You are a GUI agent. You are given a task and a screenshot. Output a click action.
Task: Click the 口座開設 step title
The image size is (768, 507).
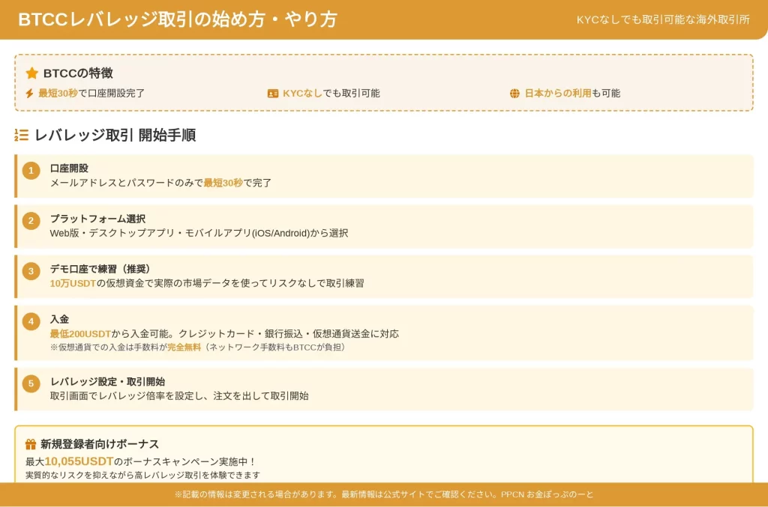tap(69, 169)
